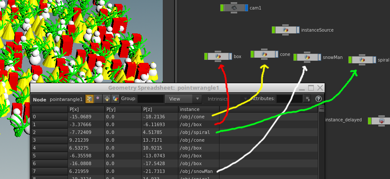
Task: Select the cone geometry node icon
Action: [264, 54]
